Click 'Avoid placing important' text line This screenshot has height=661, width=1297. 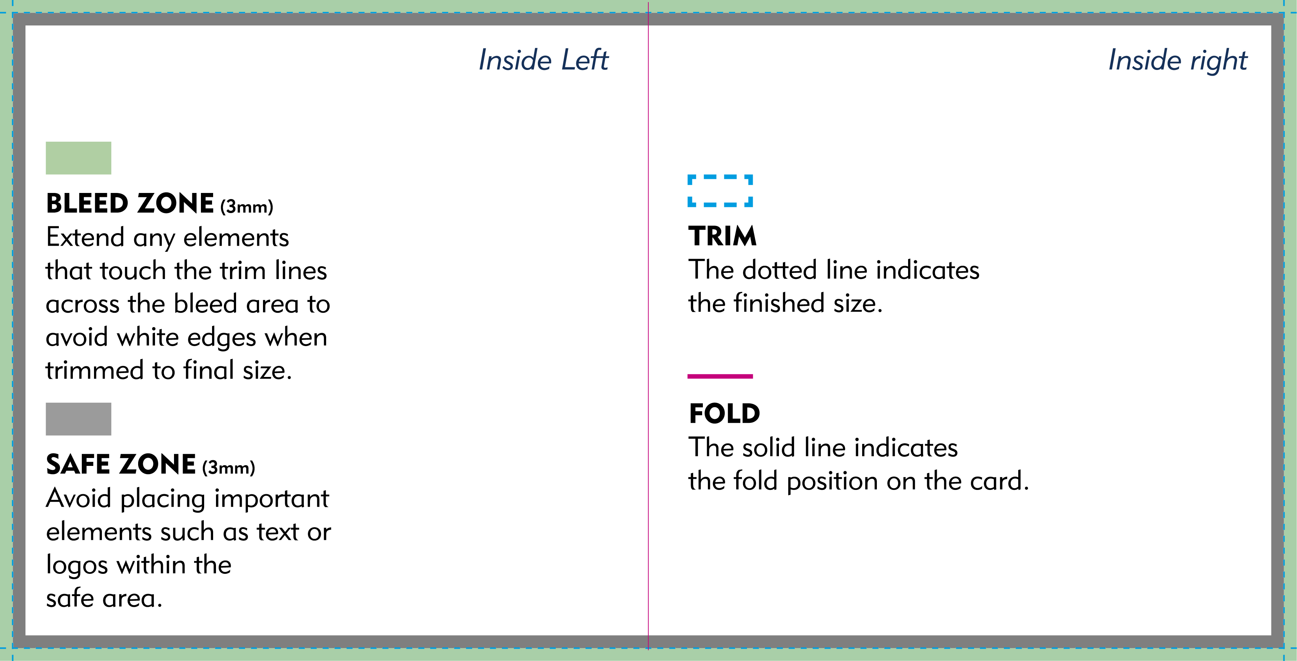point(187,499)
